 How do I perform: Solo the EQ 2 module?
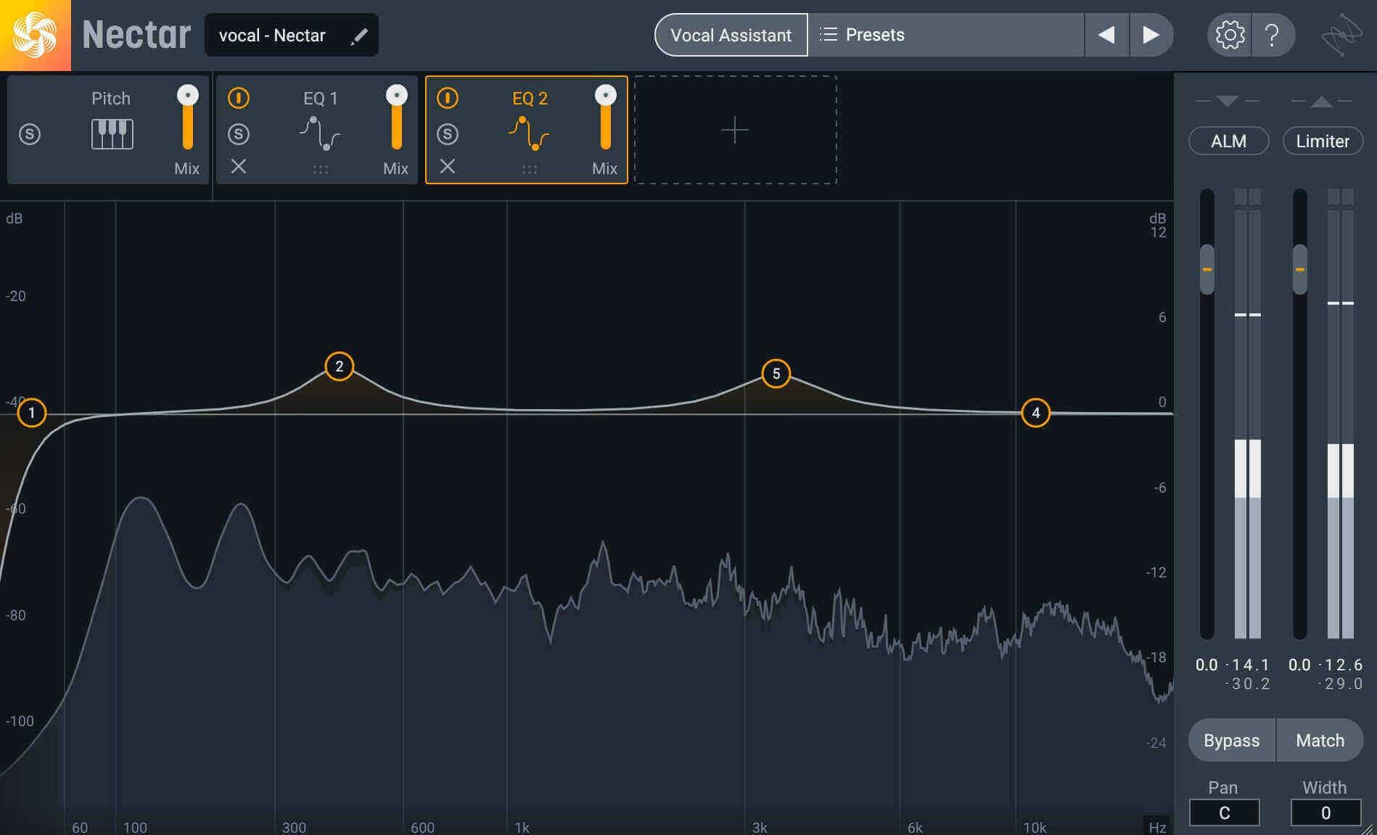tap(448, 134)
